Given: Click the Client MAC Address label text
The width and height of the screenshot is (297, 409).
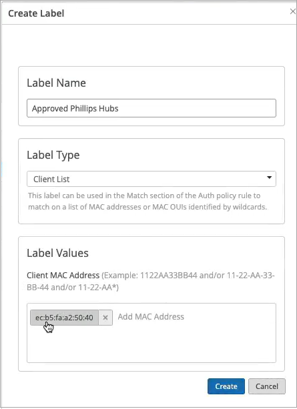Looking at the screenshot, I should 63,275.
